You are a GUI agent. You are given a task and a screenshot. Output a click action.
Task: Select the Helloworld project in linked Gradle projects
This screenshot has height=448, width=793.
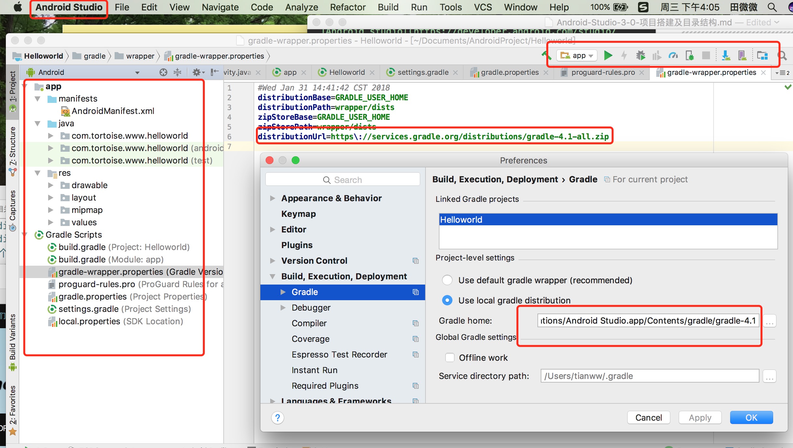(607, 219)
